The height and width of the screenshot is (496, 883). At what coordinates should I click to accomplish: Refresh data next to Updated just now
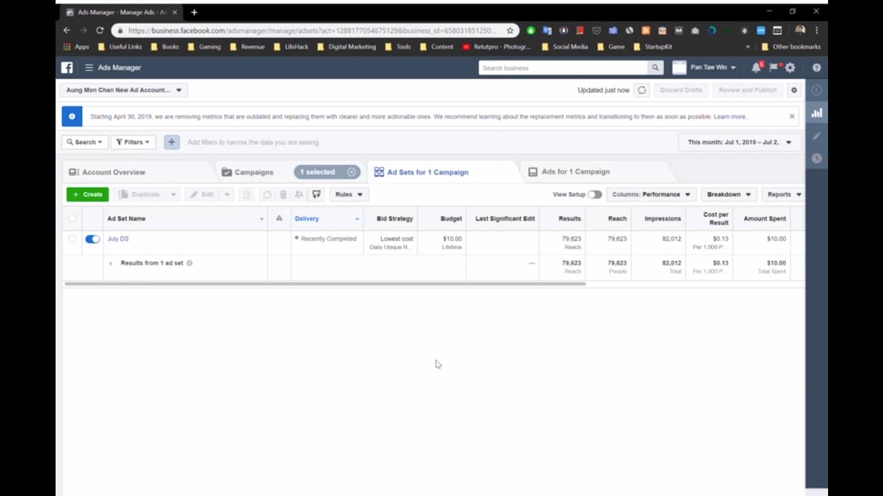642,90
